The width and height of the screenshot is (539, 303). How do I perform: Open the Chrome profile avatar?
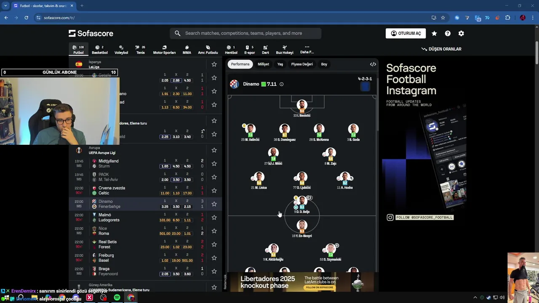click(x=523, y=18)
